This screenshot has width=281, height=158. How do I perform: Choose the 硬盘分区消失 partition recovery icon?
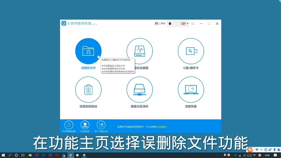coord(139,89)
